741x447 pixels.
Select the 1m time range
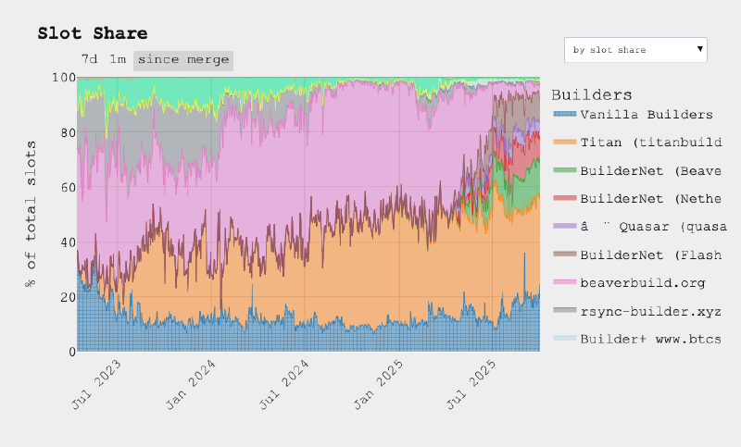(118, 60)
